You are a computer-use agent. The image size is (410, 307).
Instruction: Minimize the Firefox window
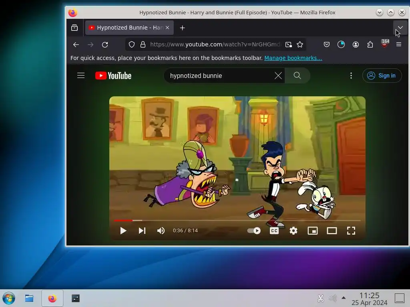pyautogui.click(x=380, y=12)
